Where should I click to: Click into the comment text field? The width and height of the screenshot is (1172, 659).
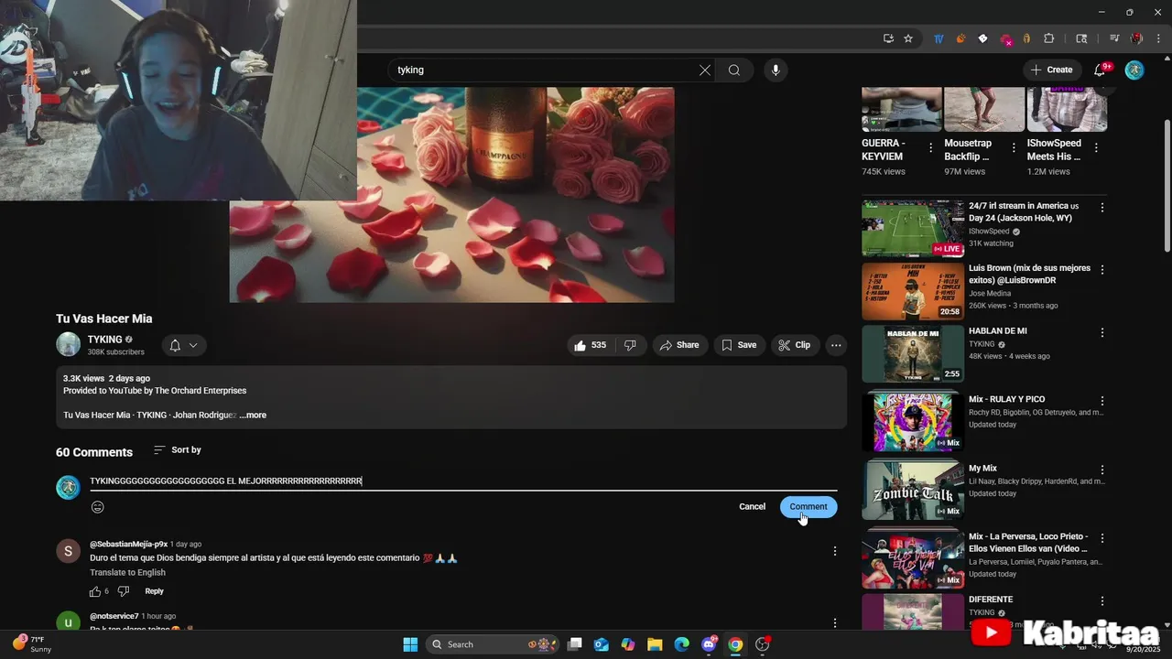click(x=463, y=481)
